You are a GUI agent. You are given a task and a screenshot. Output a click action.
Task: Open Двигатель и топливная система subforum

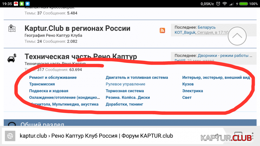(x=137, y=77)
